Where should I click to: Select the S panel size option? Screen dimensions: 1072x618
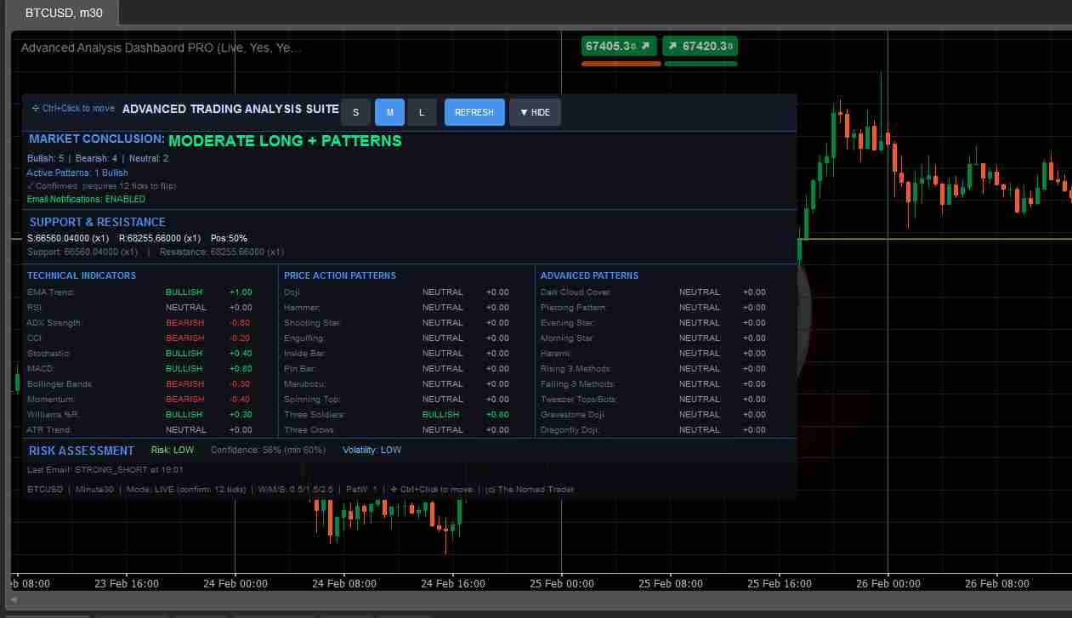[x=355, y=111]
